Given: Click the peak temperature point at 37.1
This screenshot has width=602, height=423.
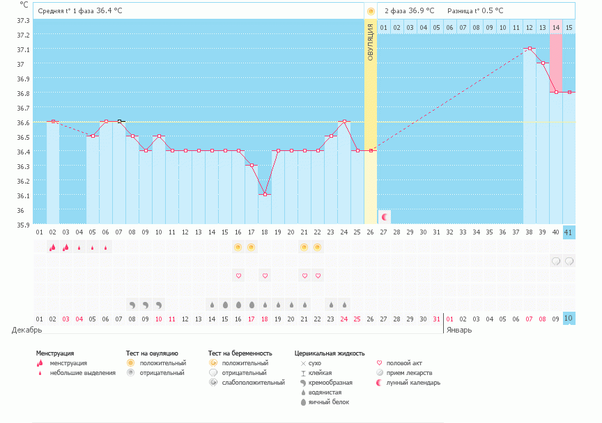Looking at the screenshot, I should (530, 49).
